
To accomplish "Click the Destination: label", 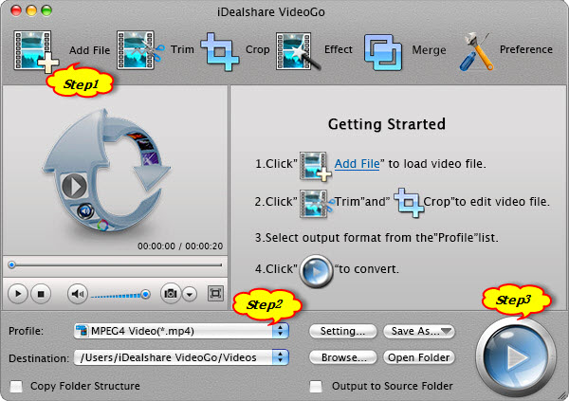I will [39, 358].
